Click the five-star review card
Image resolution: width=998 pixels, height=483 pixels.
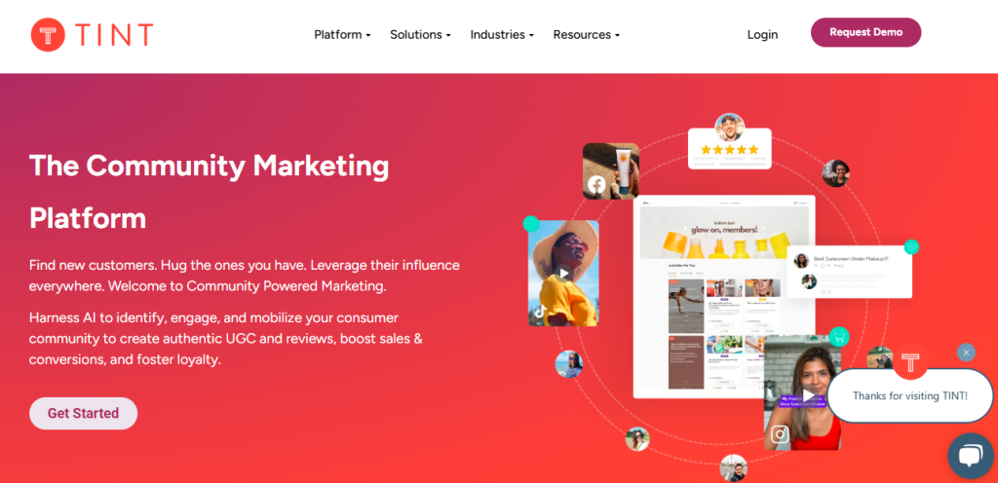coord(729,149)
